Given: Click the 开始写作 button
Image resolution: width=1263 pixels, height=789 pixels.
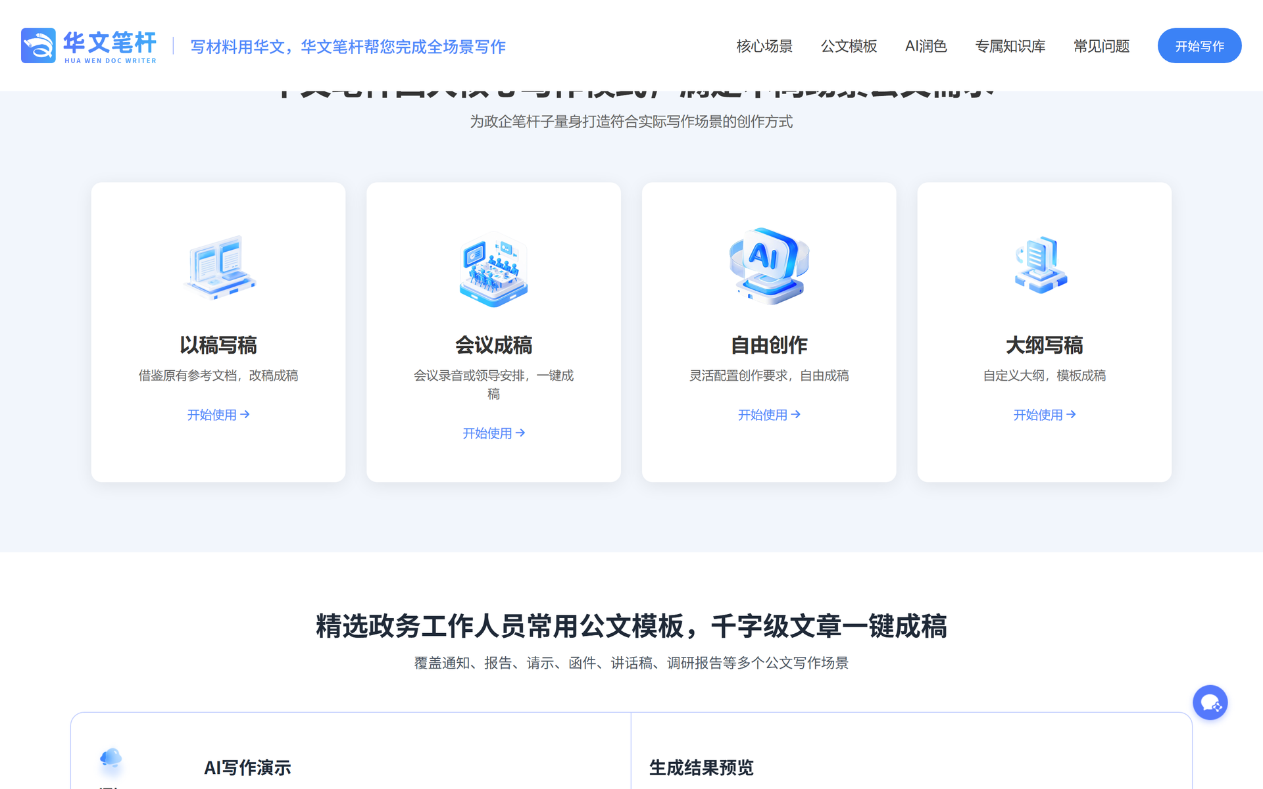Looking at the screenshot, I should [x=1199, y=46].
